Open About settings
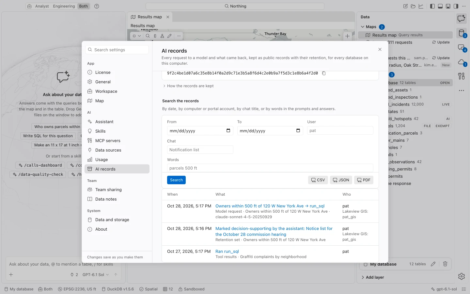 [117, 229]
